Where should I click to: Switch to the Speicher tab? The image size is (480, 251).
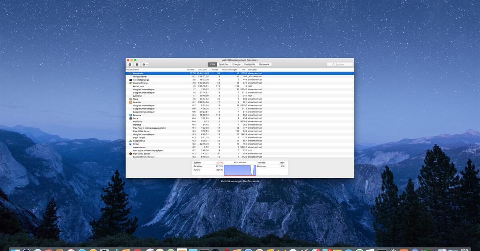click(224, 64)
